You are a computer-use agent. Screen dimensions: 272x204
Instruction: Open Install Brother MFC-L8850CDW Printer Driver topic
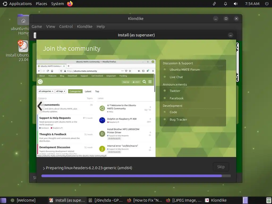[123, 131]
